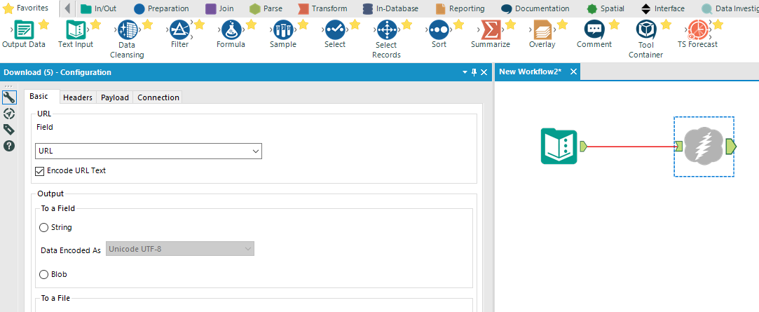Choose the Summarize tool
The image size is (759, 312).
point(491,30)
